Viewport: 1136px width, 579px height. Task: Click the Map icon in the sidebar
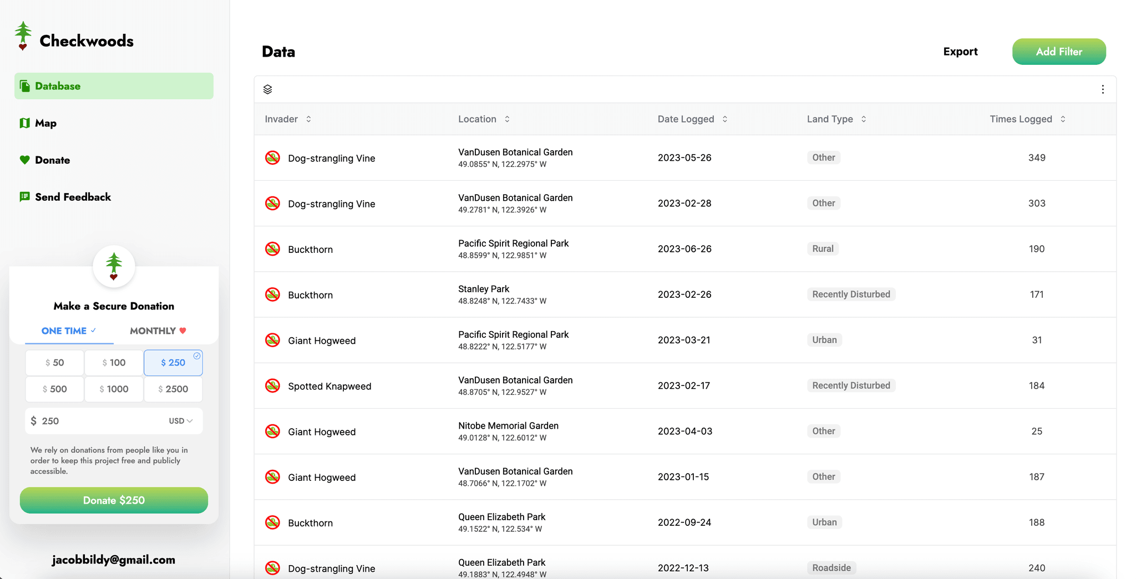[24, 123]
